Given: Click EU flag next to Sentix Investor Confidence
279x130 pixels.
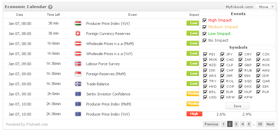Looking at the screenshot, I should click(78, 94).
